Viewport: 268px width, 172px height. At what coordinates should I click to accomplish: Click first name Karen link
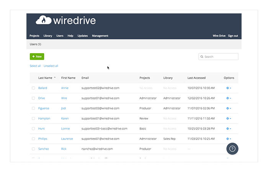65,118
